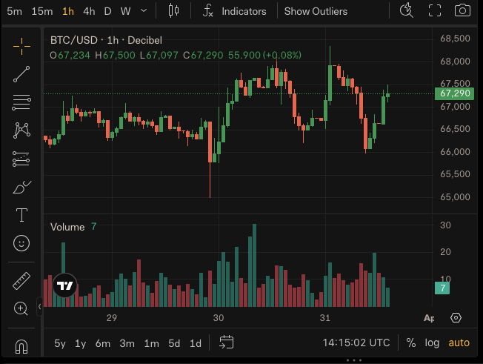The height and width of the screenshot is (364, 483).
Task: Set date range to 5d
Action: (174, 343)
